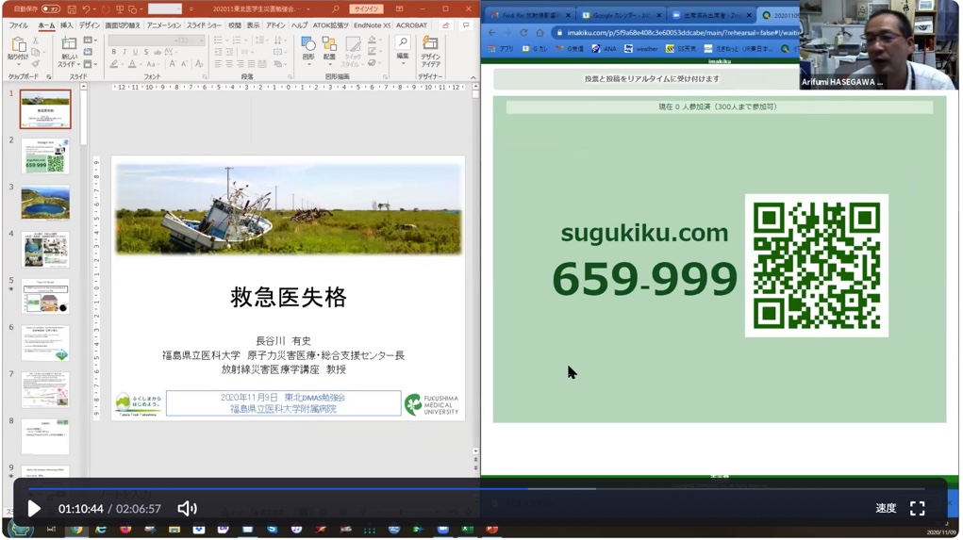Click the 貼り付け paste icon
The image size is (963, 540).
(x=18, y=45)
